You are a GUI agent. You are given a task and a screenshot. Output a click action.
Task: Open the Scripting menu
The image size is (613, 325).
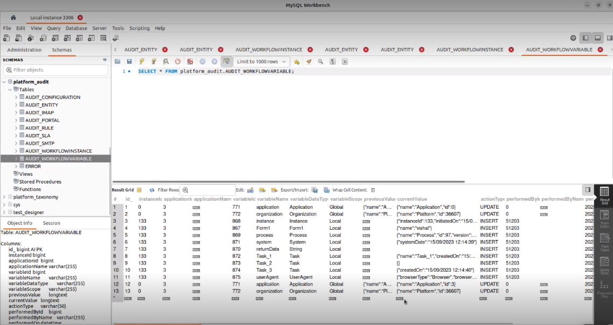coord(139,28)
